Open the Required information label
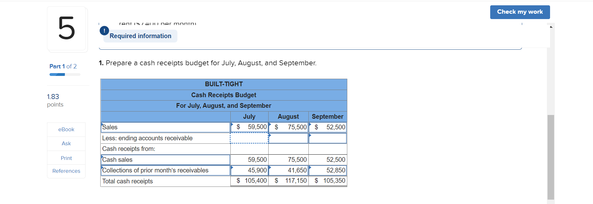Viewport: 593px width, 204px height. [x=140, y=36]
